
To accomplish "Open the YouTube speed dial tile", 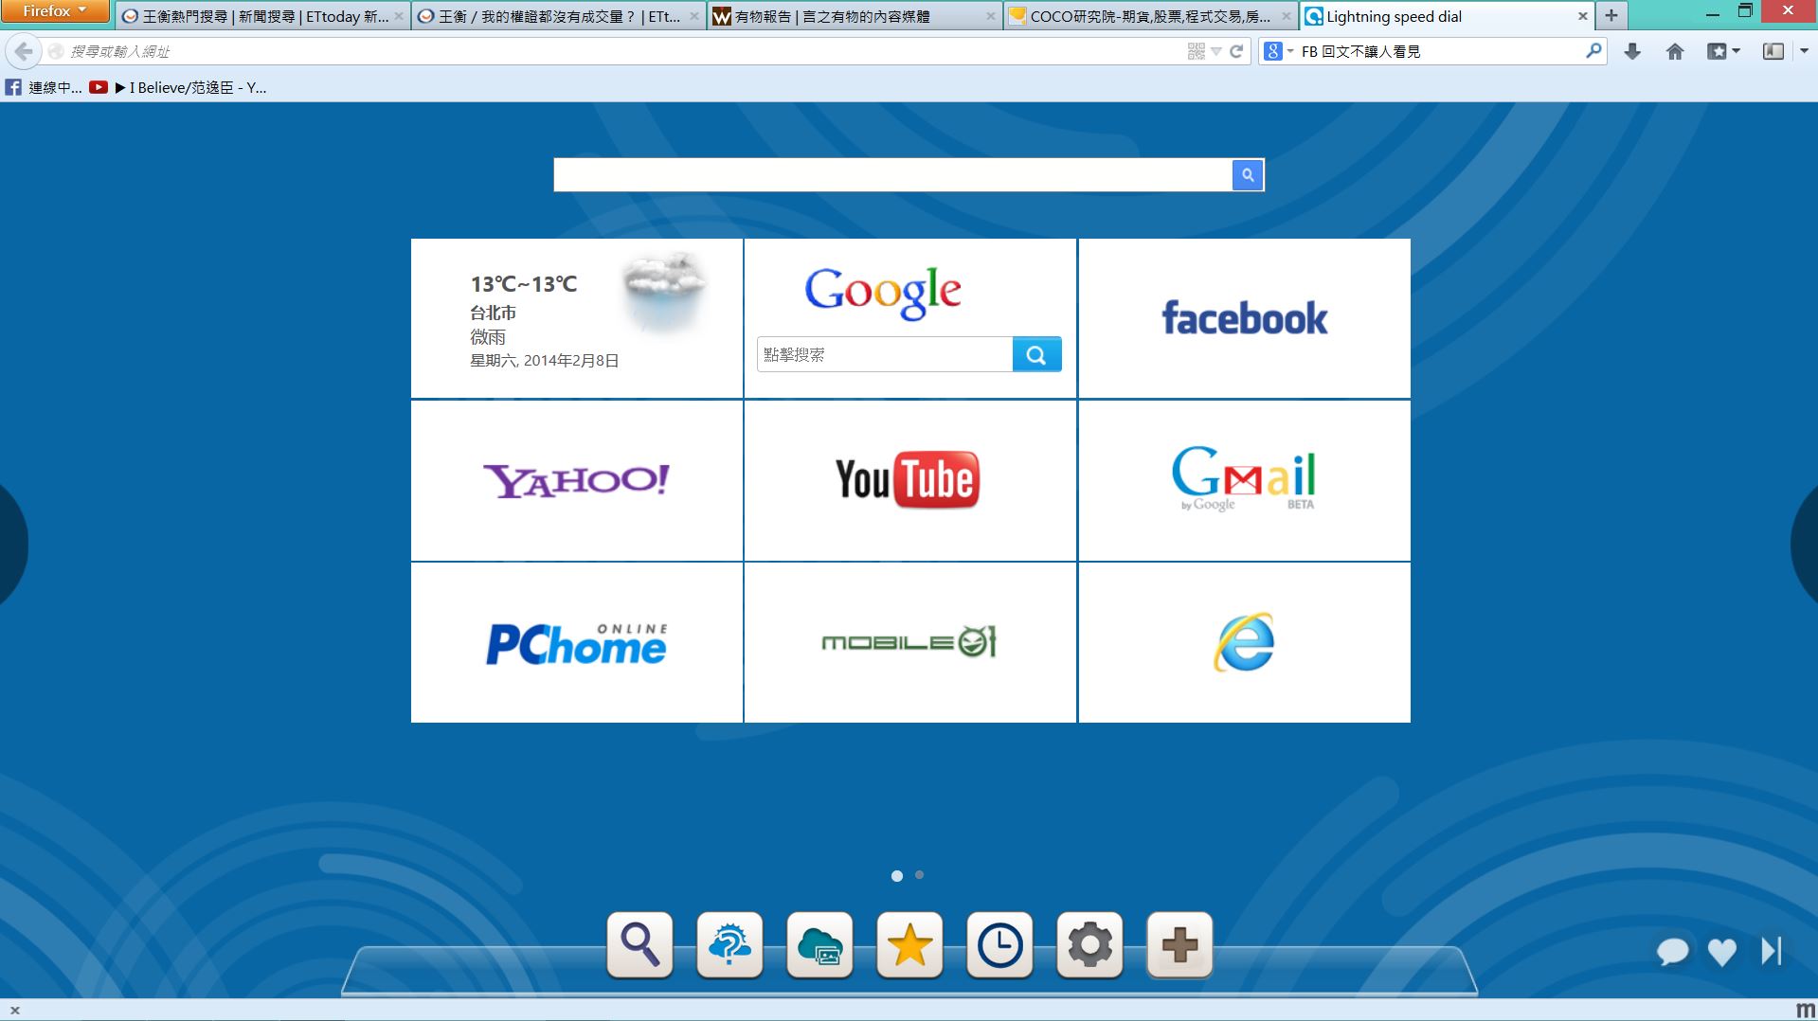I will pos(909,480).
